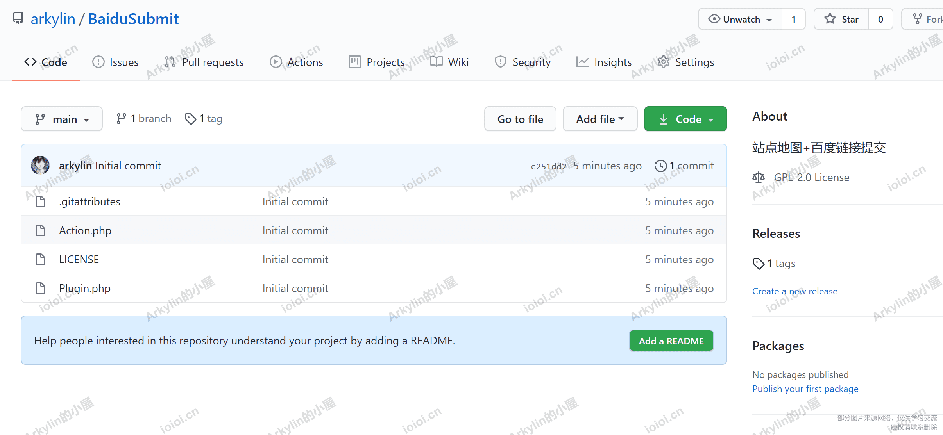Open the Pull requests tab
The image size is (943, 435).
point(204,62)
